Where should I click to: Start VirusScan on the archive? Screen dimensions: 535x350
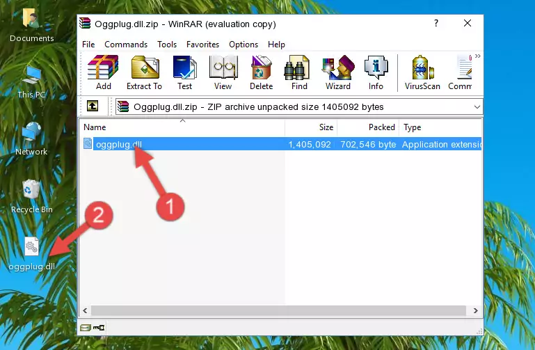click(422, 72)
